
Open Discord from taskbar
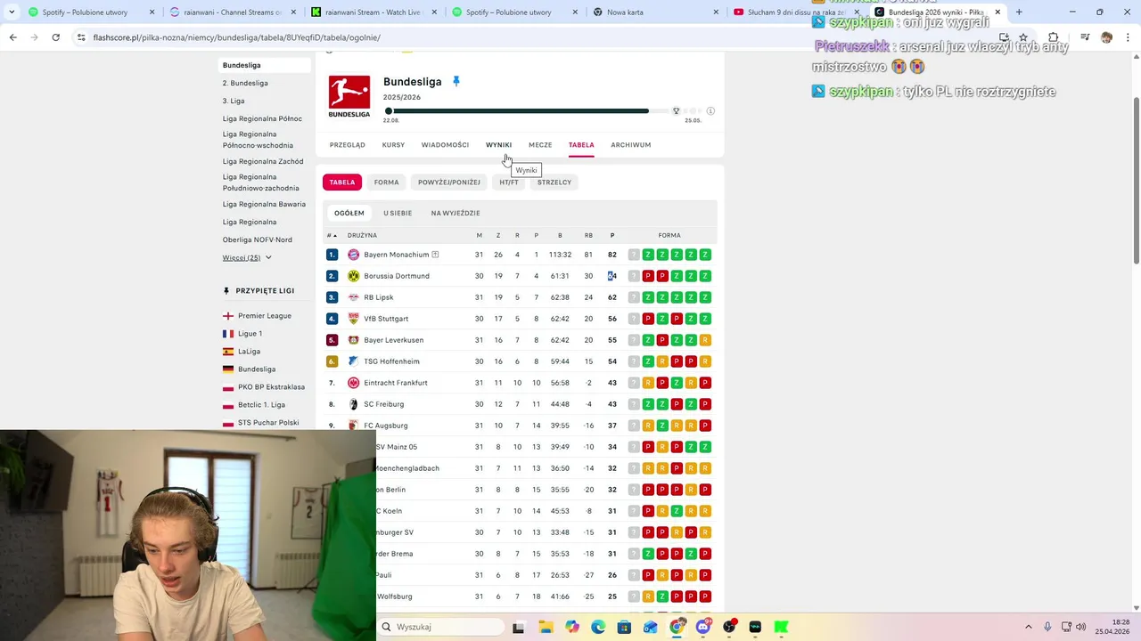703,627
